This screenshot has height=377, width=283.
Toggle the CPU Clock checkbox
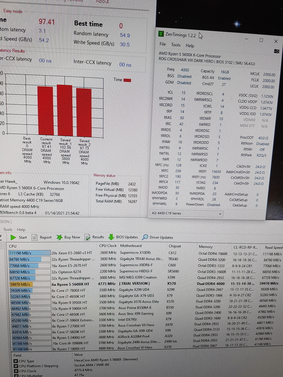tap(16, 371)
